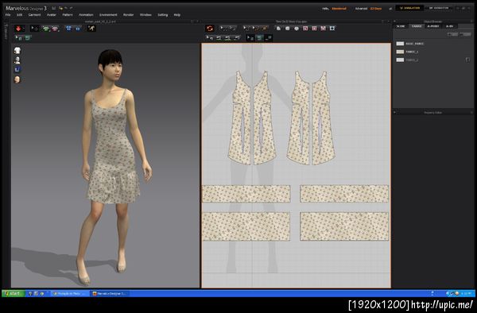Collapse the Object Browser panel arrow

[394, 21]
